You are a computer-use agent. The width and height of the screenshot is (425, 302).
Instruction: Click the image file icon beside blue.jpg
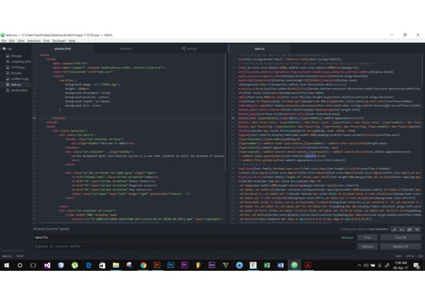pyautogui.click(x=7, y=56)
